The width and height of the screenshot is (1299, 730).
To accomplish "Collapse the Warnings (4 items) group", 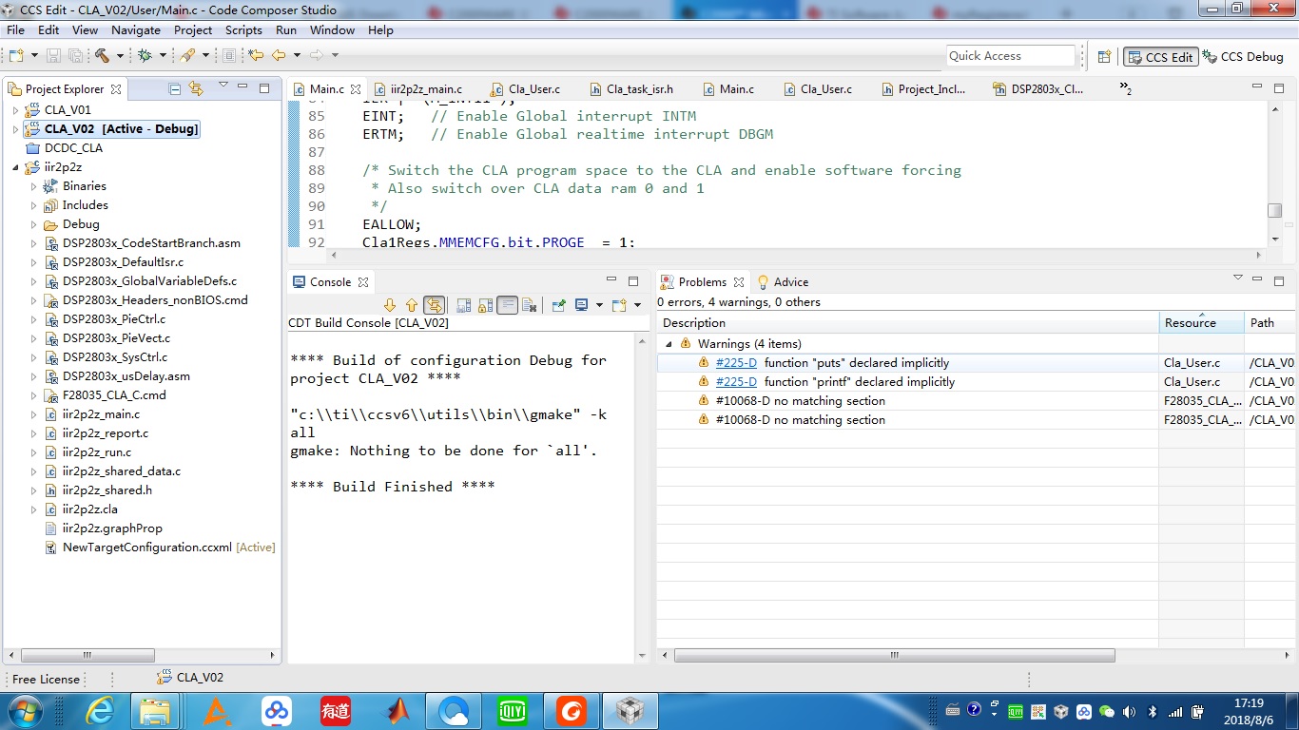I will [669, 344].
